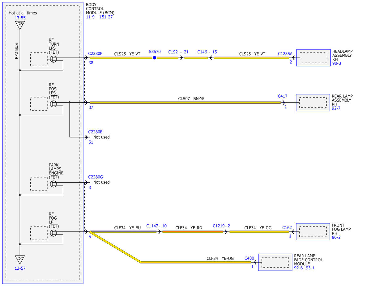Select the C480 connector label

(x=249, y=258)
